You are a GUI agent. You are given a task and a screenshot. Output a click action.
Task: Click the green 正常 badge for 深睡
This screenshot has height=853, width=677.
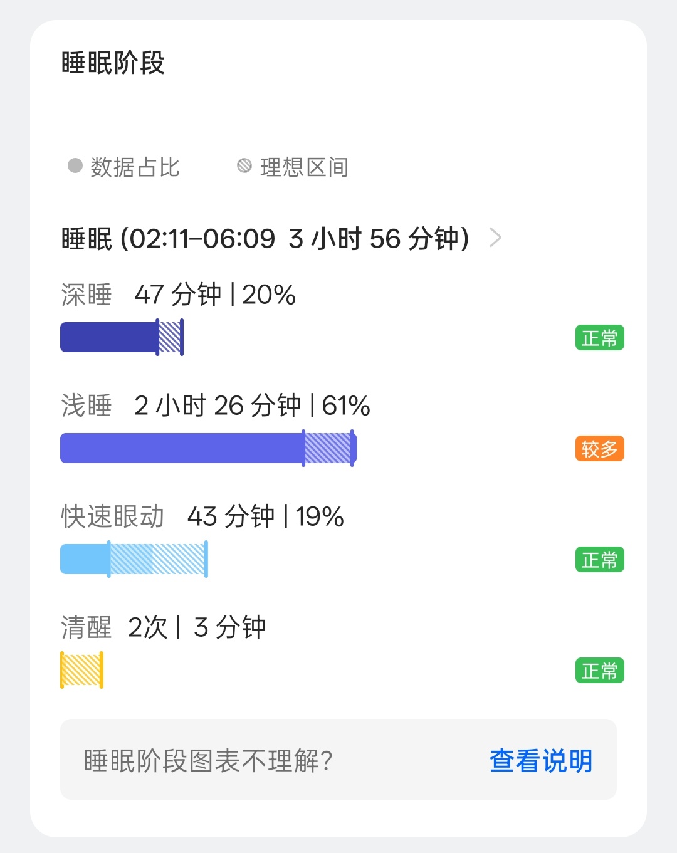[600, 338]
